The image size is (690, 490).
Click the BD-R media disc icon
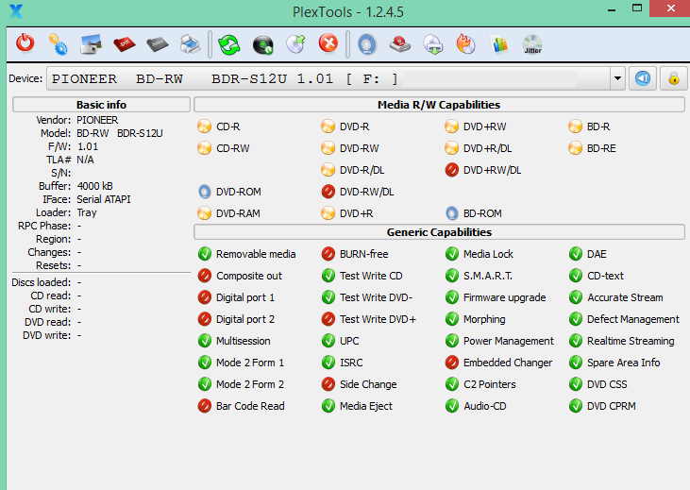(x=575, y=127)
